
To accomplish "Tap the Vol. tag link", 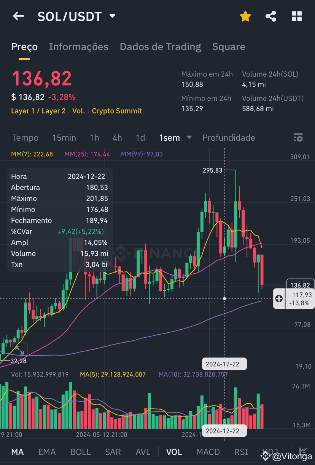I will coord(78,111).
